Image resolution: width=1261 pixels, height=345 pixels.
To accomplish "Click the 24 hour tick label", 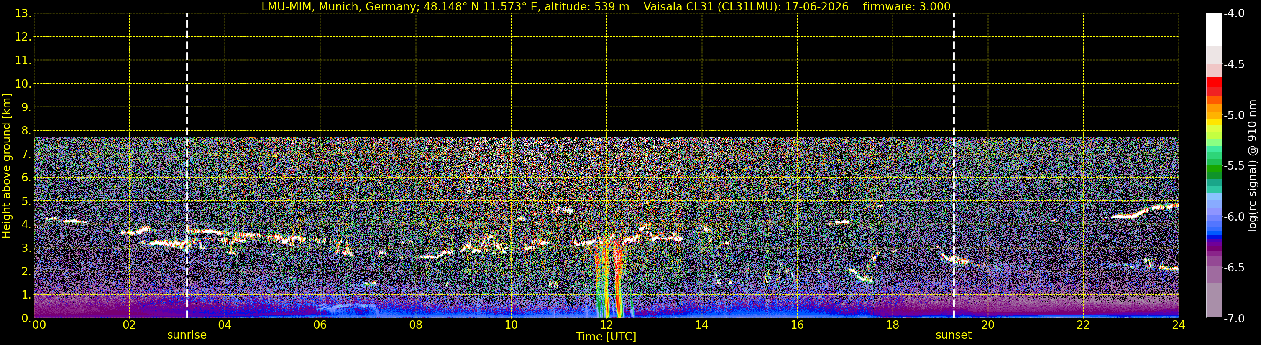I will 1179,325.
